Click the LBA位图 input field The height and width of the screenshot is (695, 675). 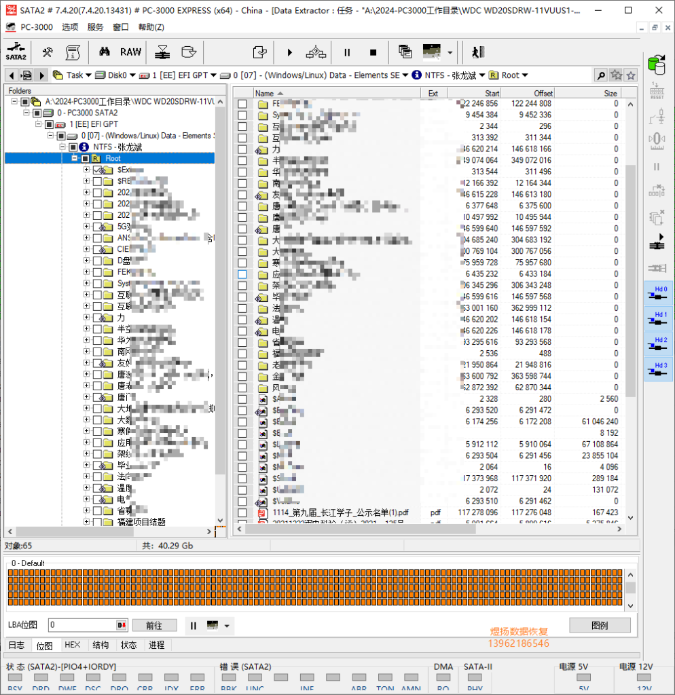[82, 625]
